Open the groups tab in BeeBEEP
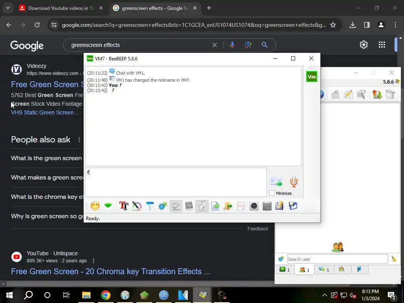The image size is (404, 303). click(342, 269)
